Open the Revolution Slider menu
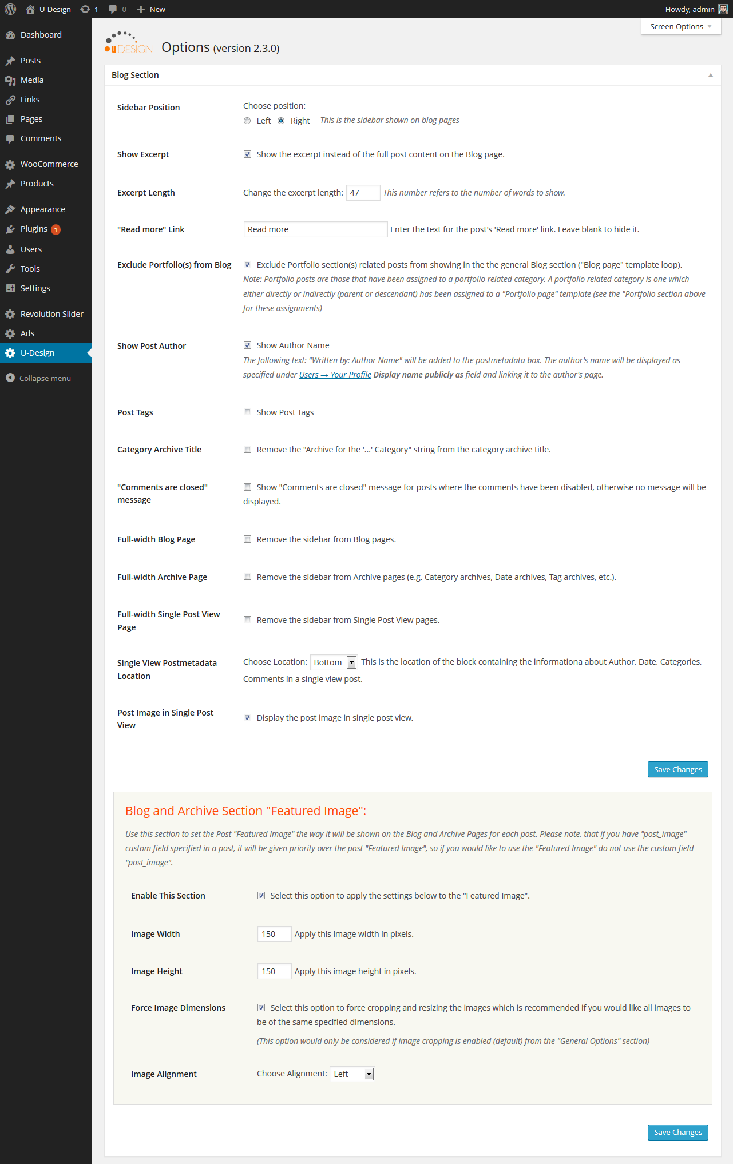Image resolution: width=733 pixels, height=1164 pixels. pos(51,314)
